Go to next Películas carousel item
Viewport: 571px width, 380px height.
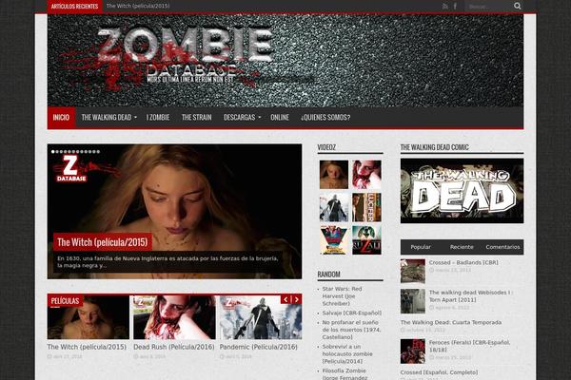coord(296,299)
